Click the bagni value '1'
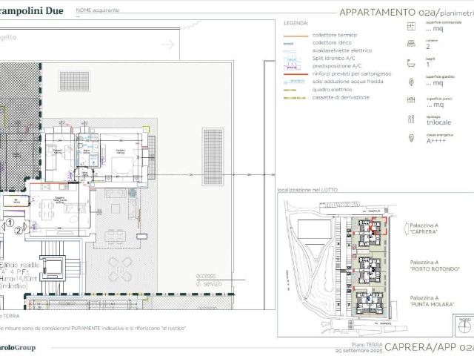This screenshot has height=356, width=474. coord(428,65)
